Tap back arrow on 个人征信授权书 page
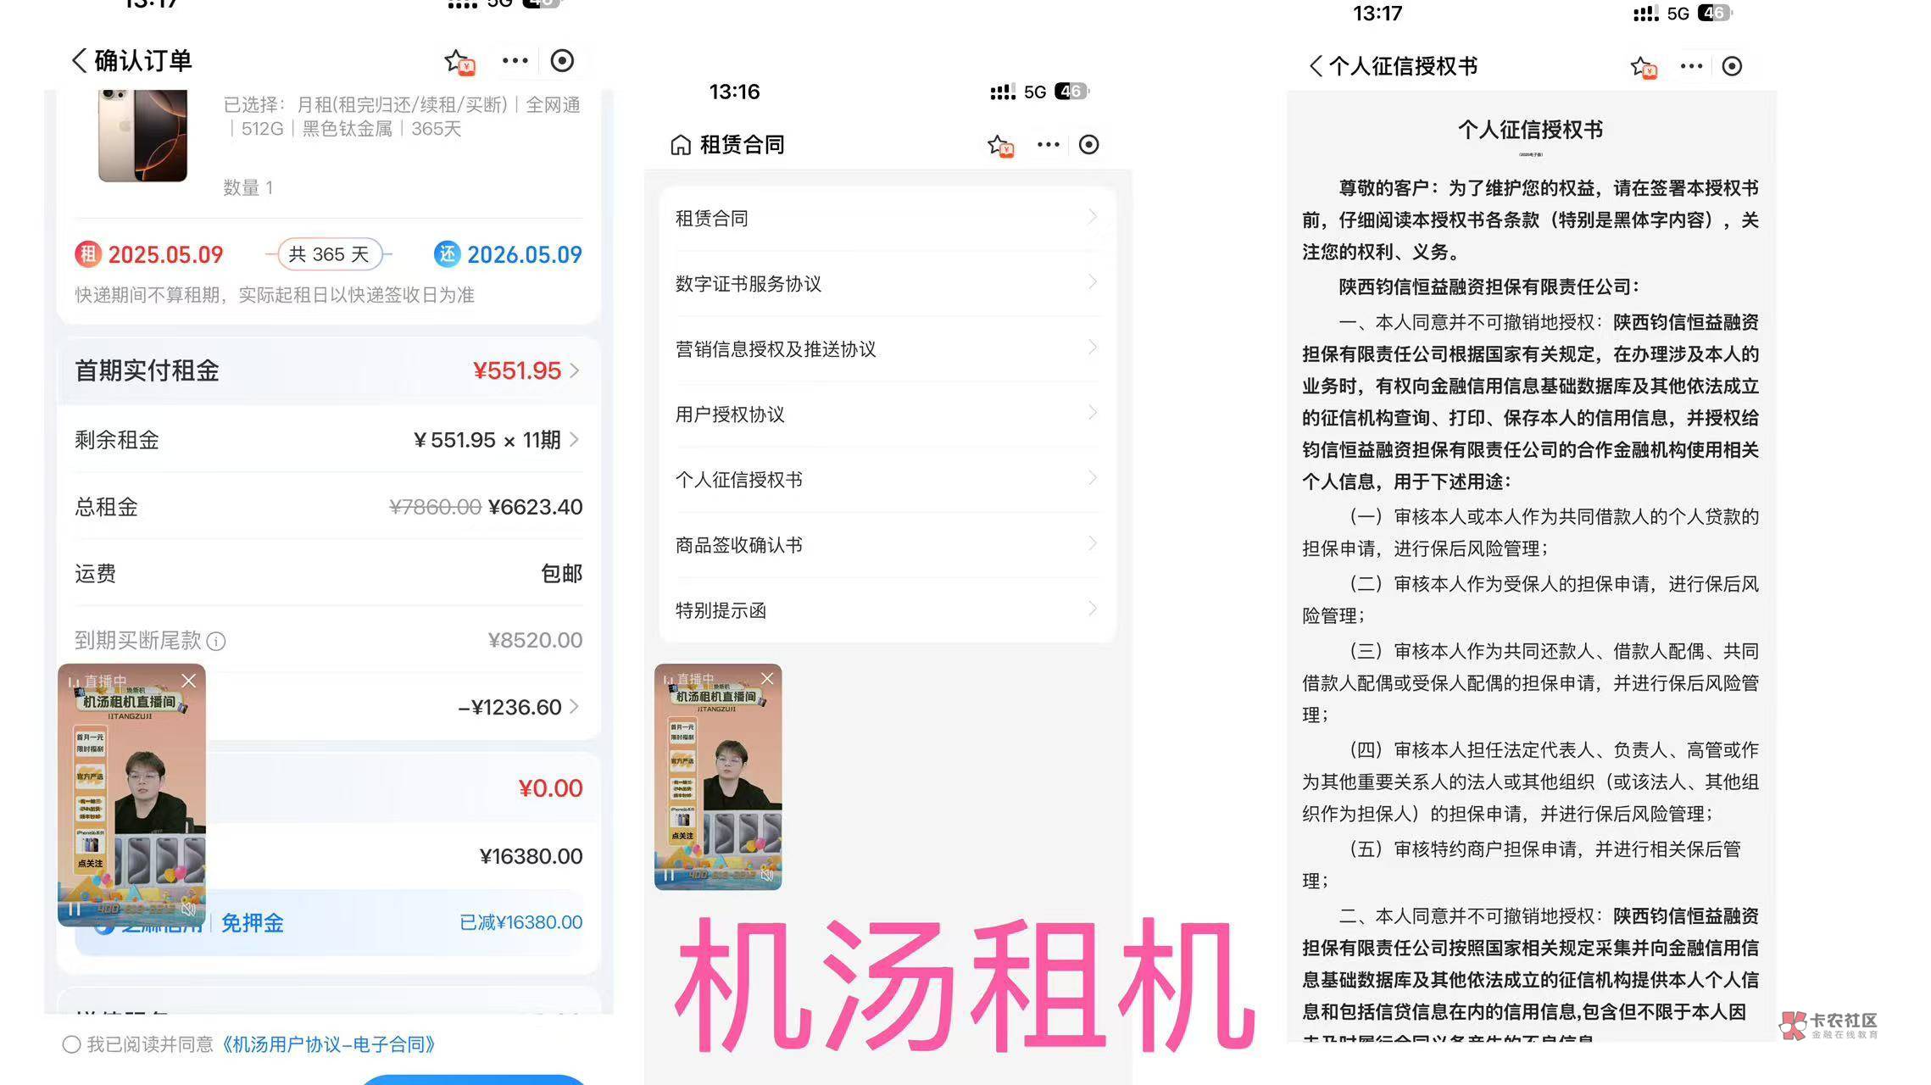Viewport: 1931px width, 1085px height. 1316,66
